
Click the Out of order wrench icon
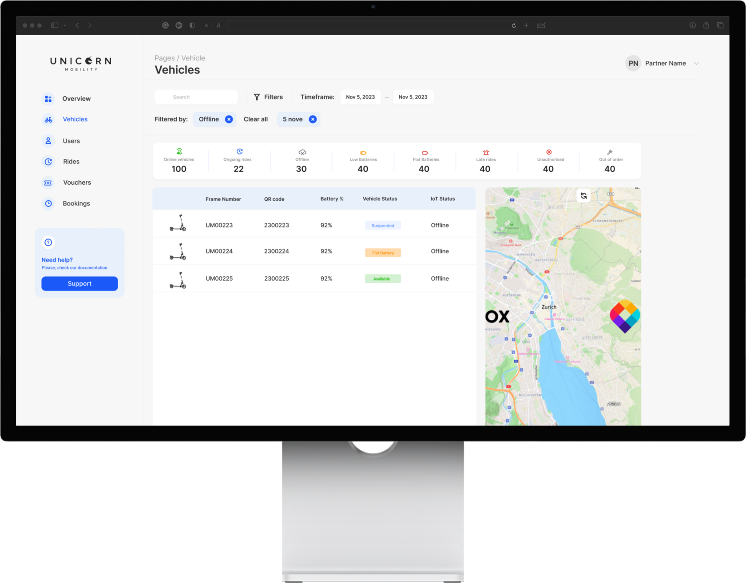click(x=610, y=152)
